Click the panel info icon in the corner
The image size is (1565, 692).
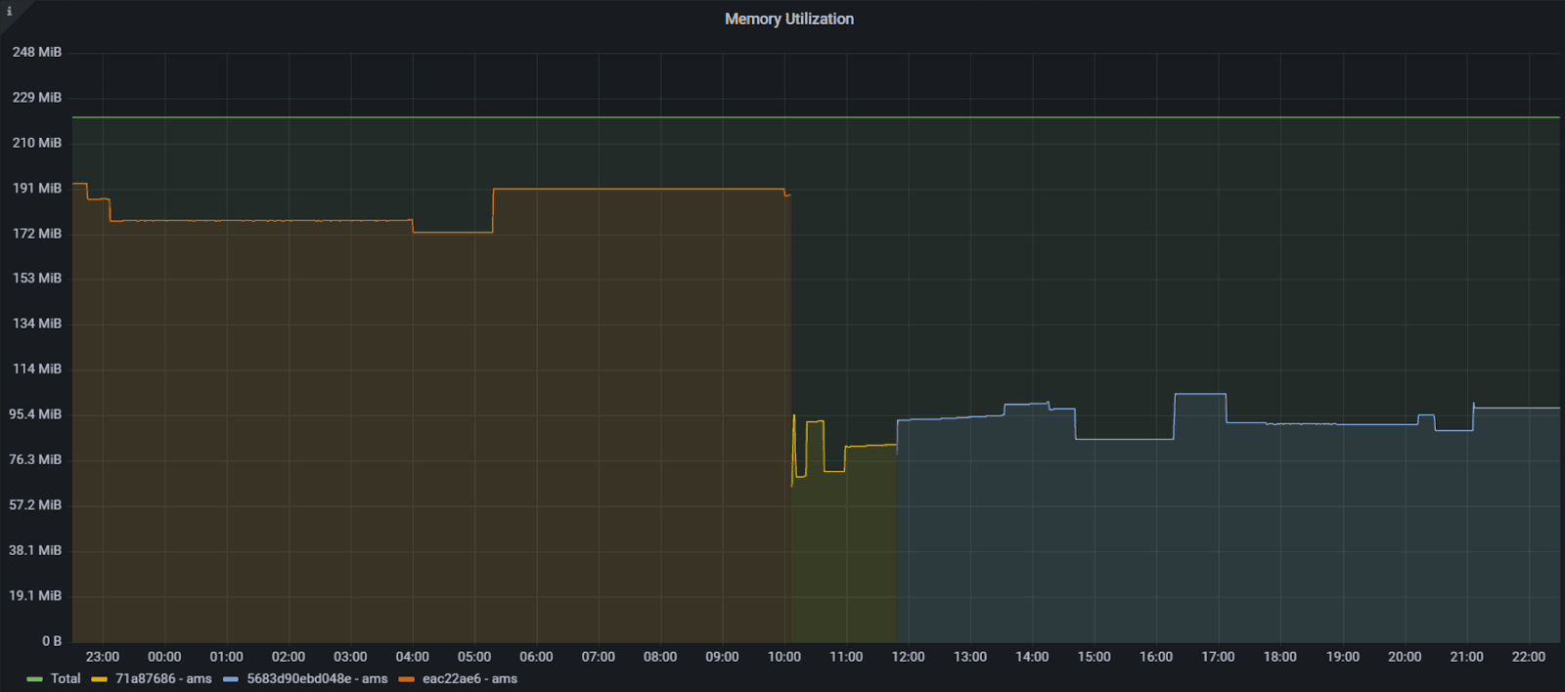pyautogui.click(x=9, y=11)
